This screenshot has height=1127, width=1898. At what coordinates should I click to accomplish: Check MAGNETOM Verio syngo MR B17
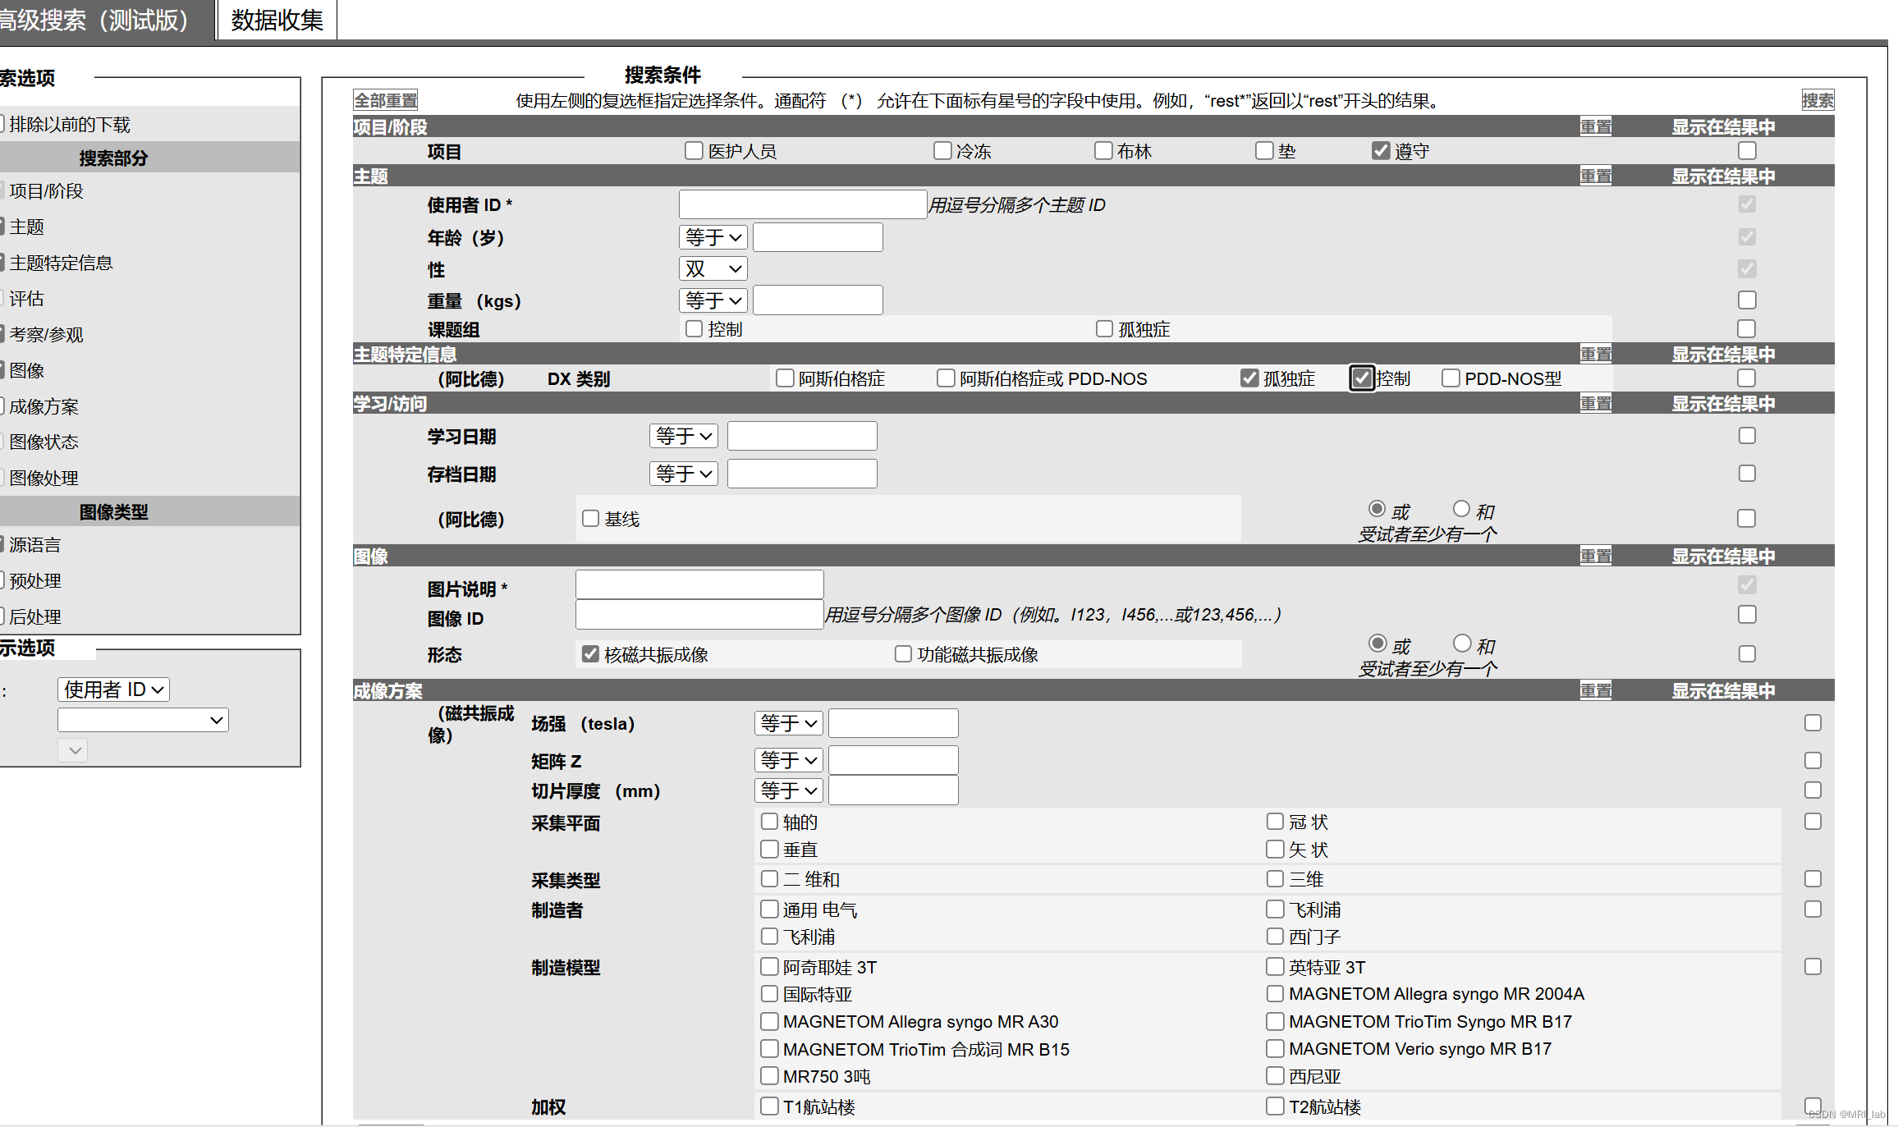tap(1275, 1048)
